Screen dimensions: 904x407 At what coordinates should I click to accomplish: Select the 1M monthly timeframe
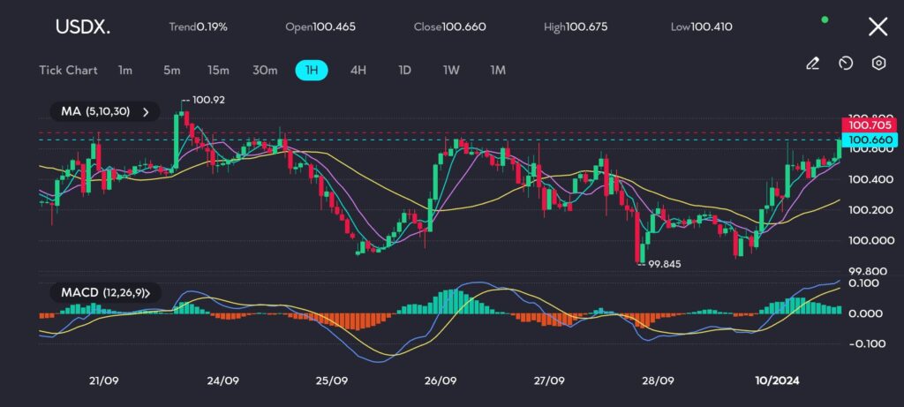click(x=498, y=70)
